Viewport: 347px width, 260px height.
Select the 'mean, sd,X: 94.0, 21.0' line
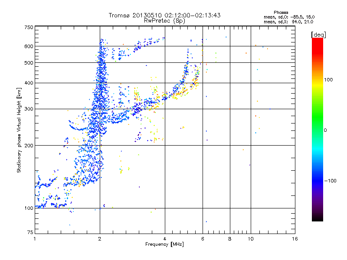point(288,22)
